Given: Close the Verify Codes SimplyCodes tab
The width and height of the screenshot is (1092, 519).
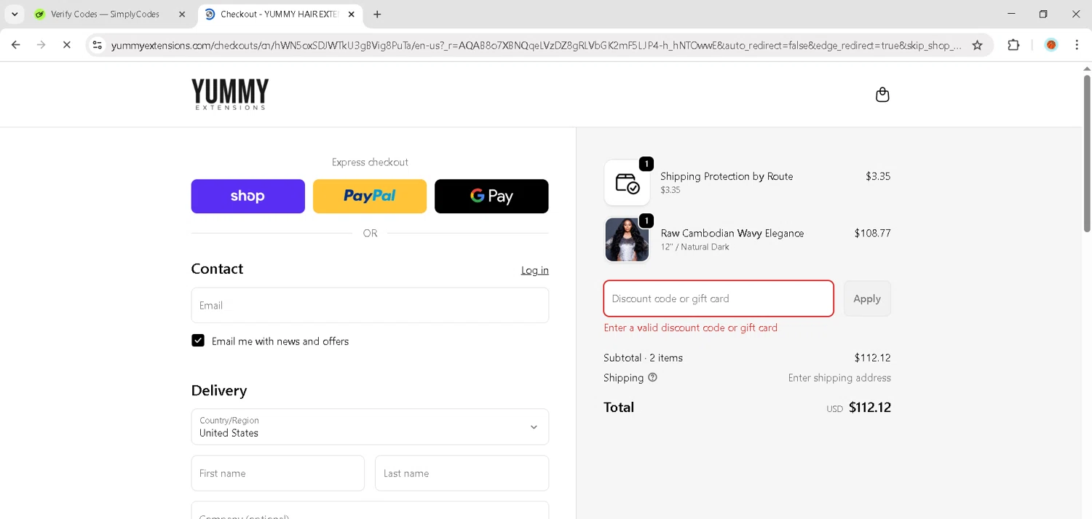Looking at the screenshot, I should tap(182, 15).
